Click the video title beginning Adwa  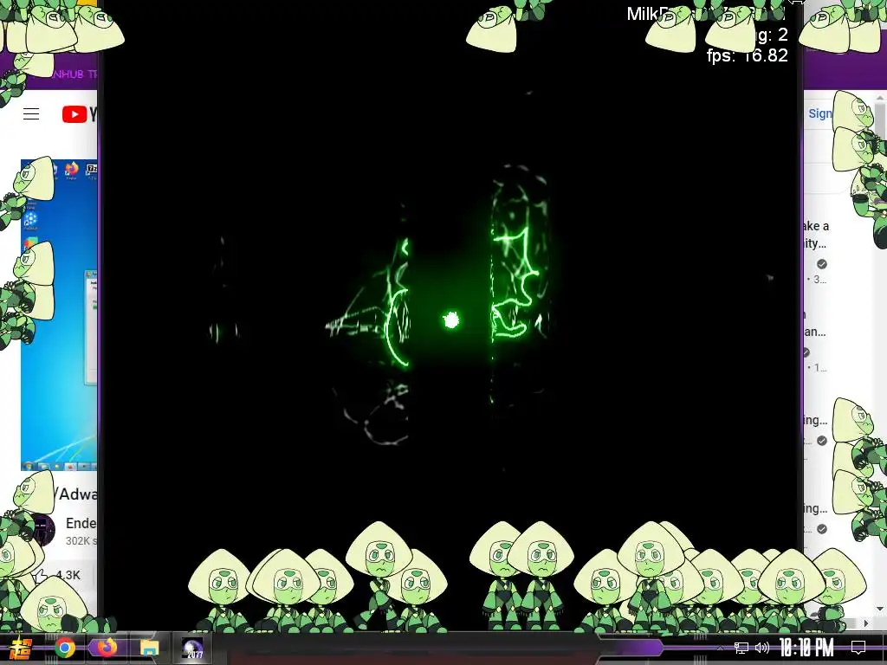tap(76, 494)
